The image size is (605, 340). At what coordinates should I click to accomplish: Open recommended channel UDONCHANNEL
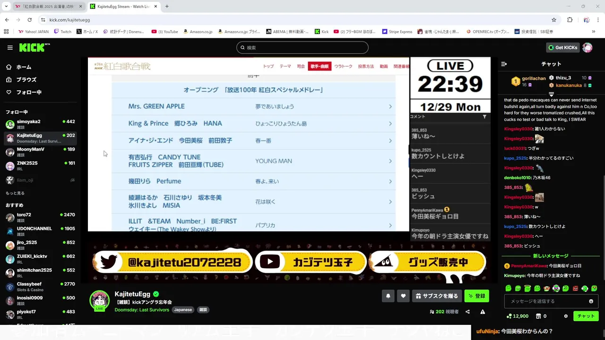40,231
